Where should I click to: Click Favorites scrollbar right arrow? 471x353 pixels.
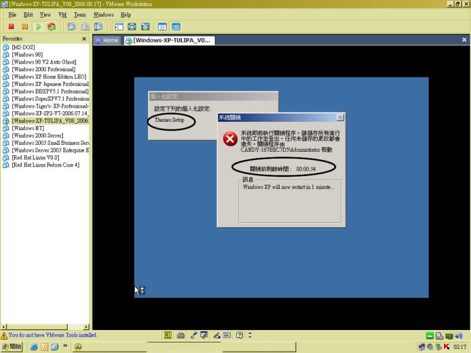(x=87, y=327)
